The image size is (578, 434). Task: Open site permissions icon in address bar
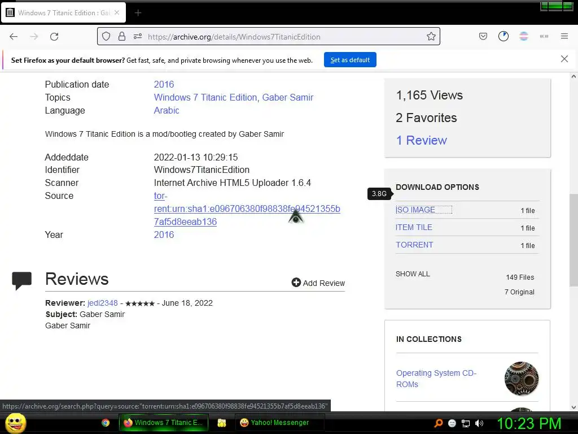click(138, 37)
